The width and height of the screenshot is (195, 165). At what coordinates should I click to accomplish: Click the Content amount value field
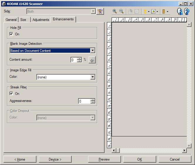coord(74,60)
